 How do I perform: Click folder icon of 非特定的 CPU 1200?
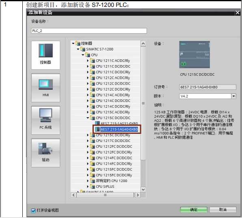click(x=93, y=181)
